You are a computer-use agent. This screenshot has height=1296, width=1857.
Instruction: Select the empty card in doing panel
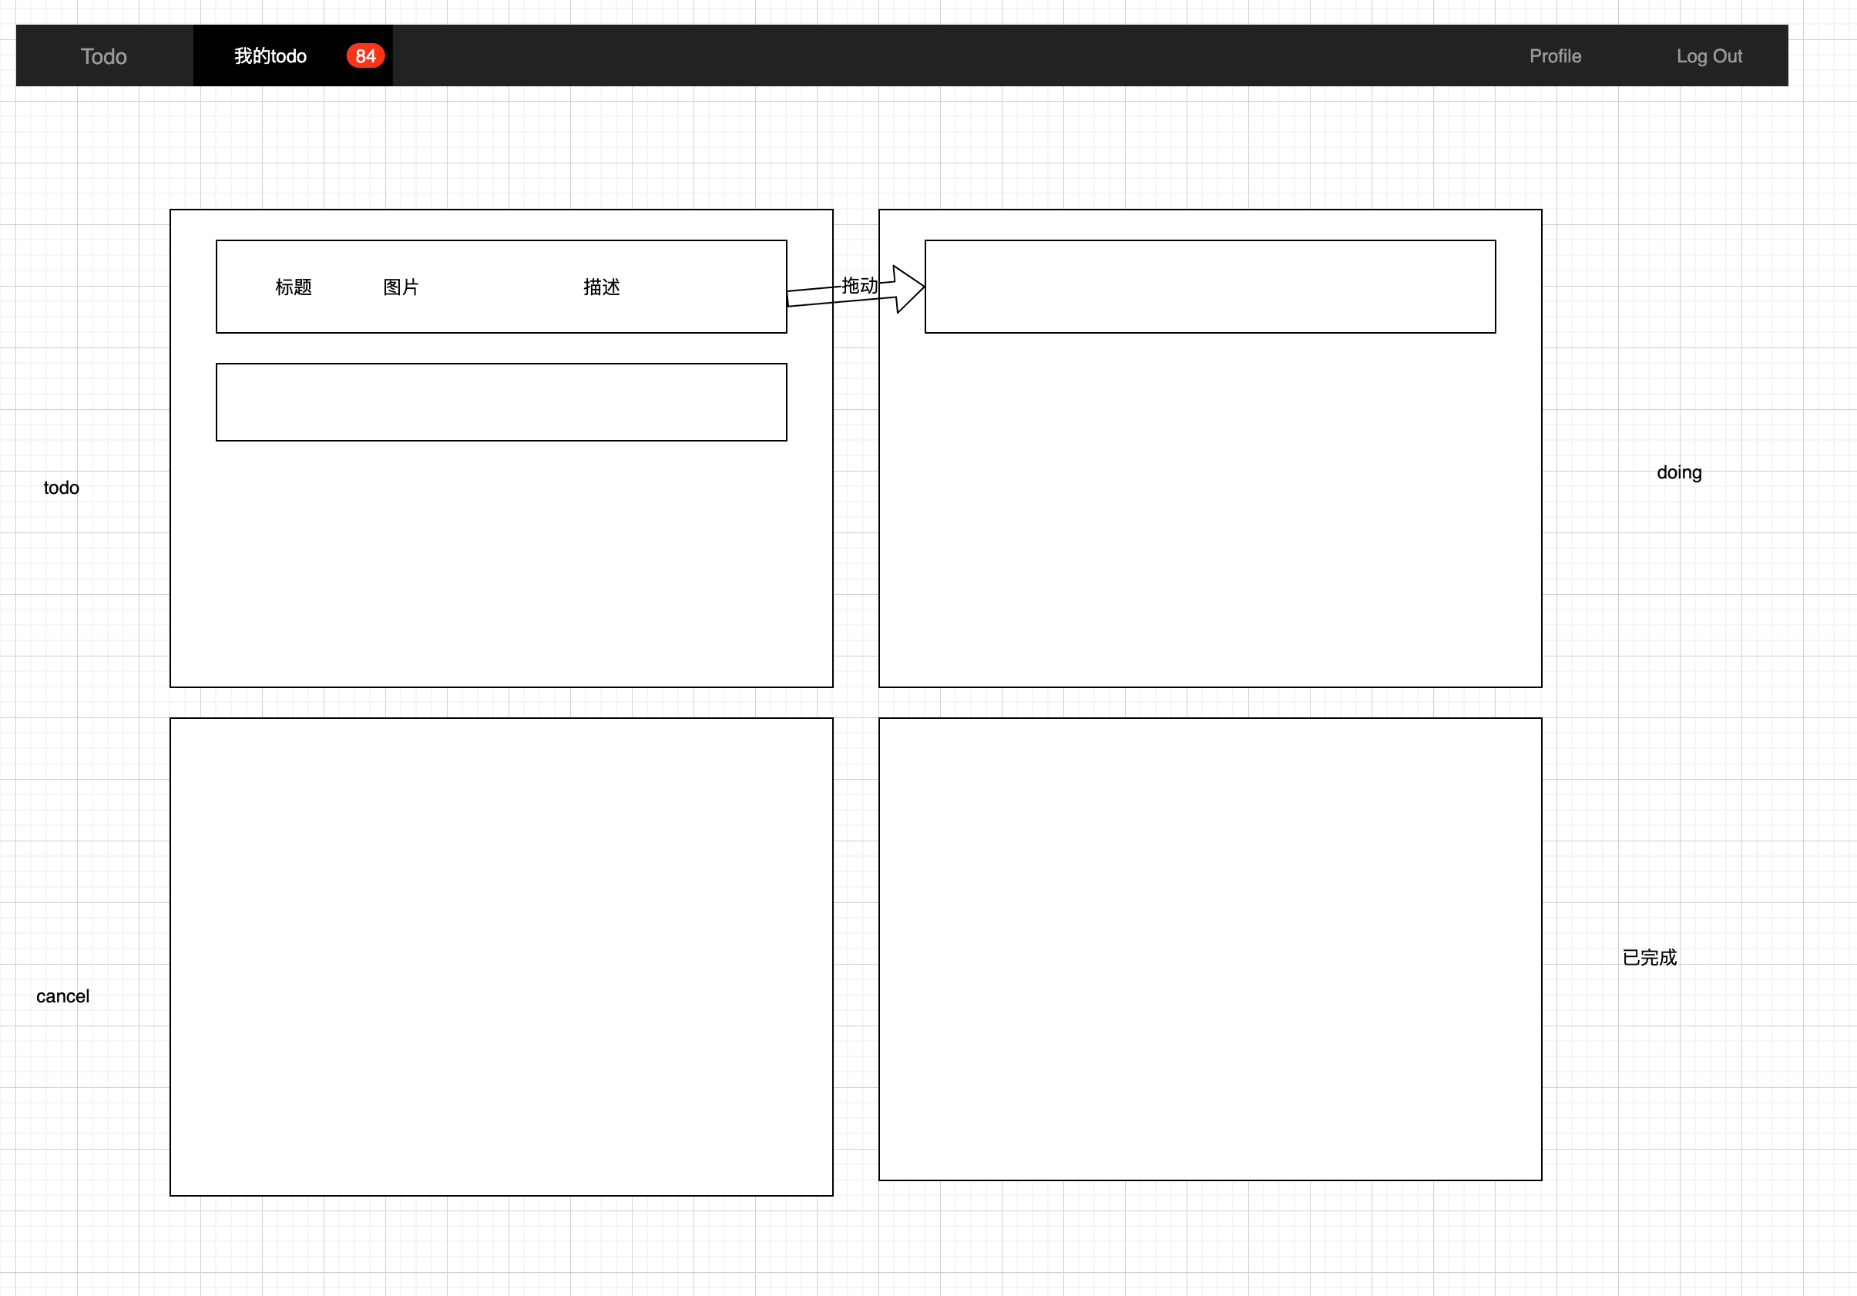(x=1209, y=287)
